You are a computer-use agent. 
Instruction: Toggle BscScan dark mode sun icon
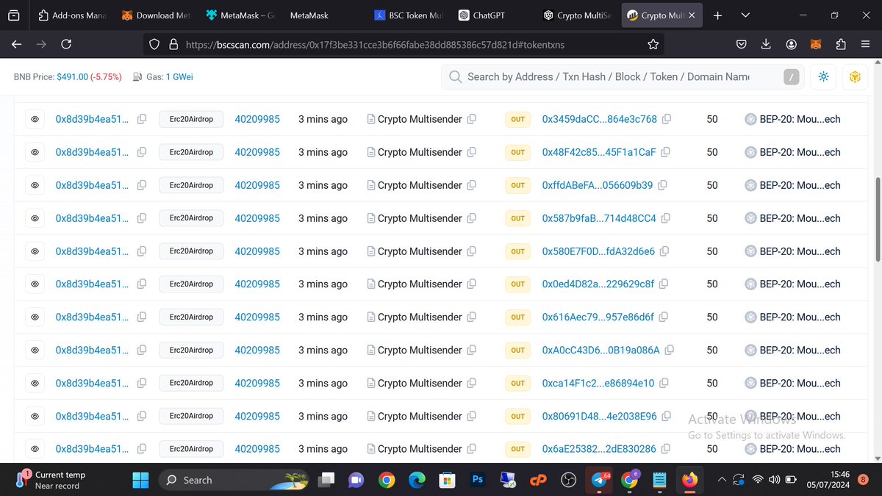tap(823, 76)
